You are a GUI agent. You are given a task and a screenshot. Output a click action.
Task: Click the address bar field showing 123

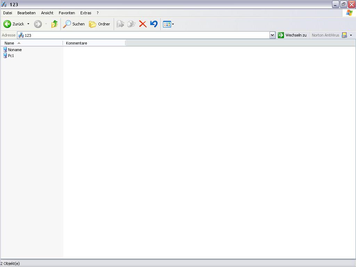[x=146, y=35]
